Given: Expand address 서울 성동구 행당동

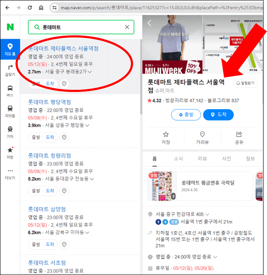Looking at the screenshot, I should click(x=87, y=125).
